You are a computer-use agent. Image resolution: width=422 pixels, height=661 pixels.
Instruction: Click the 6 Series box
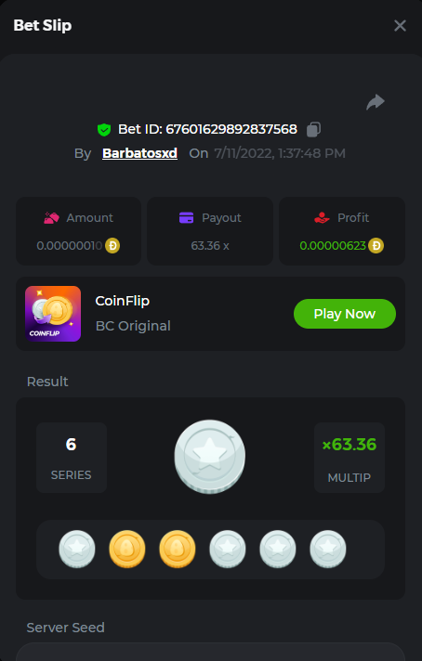[x=72, y=458]
